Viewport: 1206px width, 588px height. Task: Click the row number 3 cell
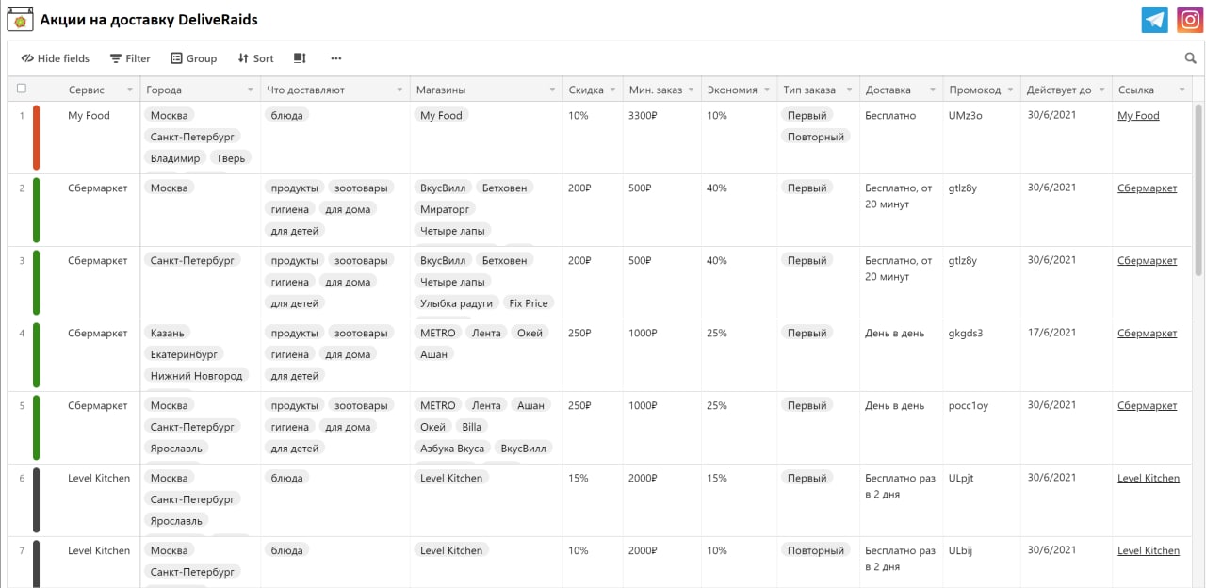(22, 261)
